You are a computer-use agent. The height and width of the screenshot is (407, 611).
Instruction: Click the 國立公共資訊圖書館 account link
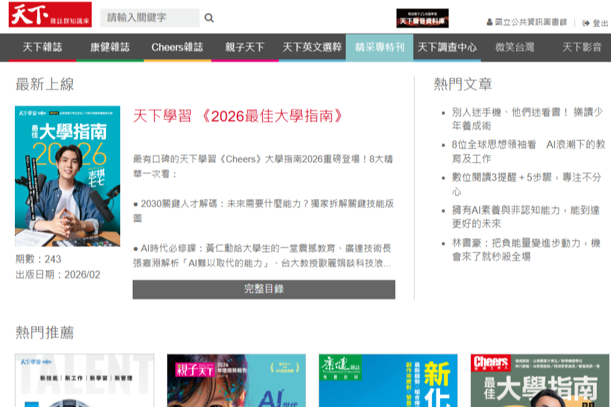coord(530,22)
